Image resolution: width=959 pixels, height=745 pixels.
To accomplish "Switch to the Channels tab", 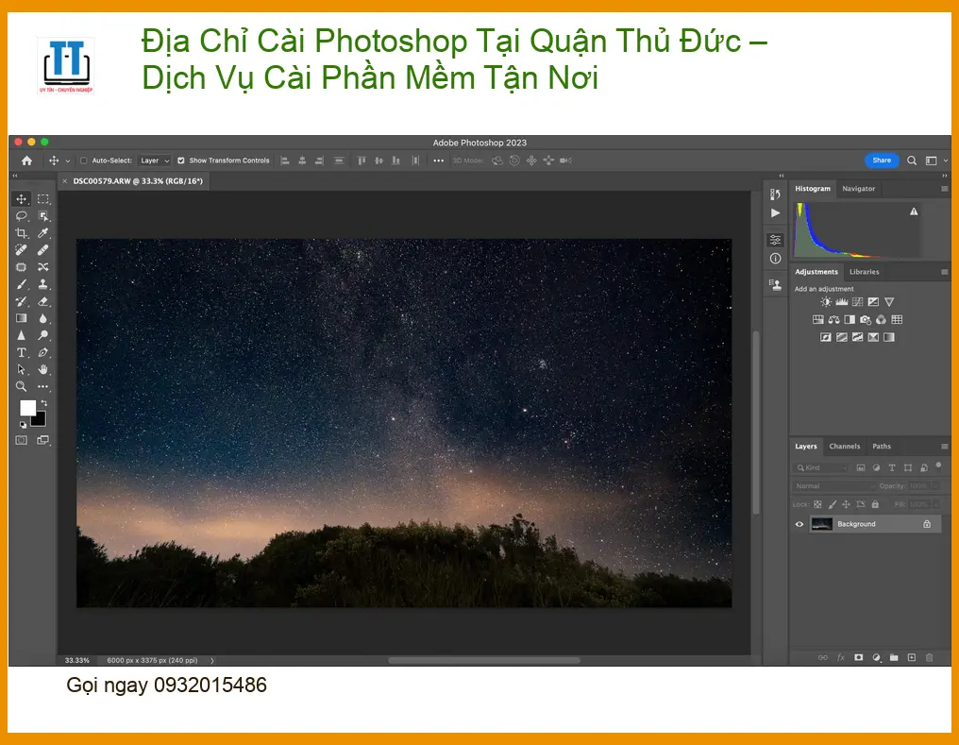I will 844,447.
